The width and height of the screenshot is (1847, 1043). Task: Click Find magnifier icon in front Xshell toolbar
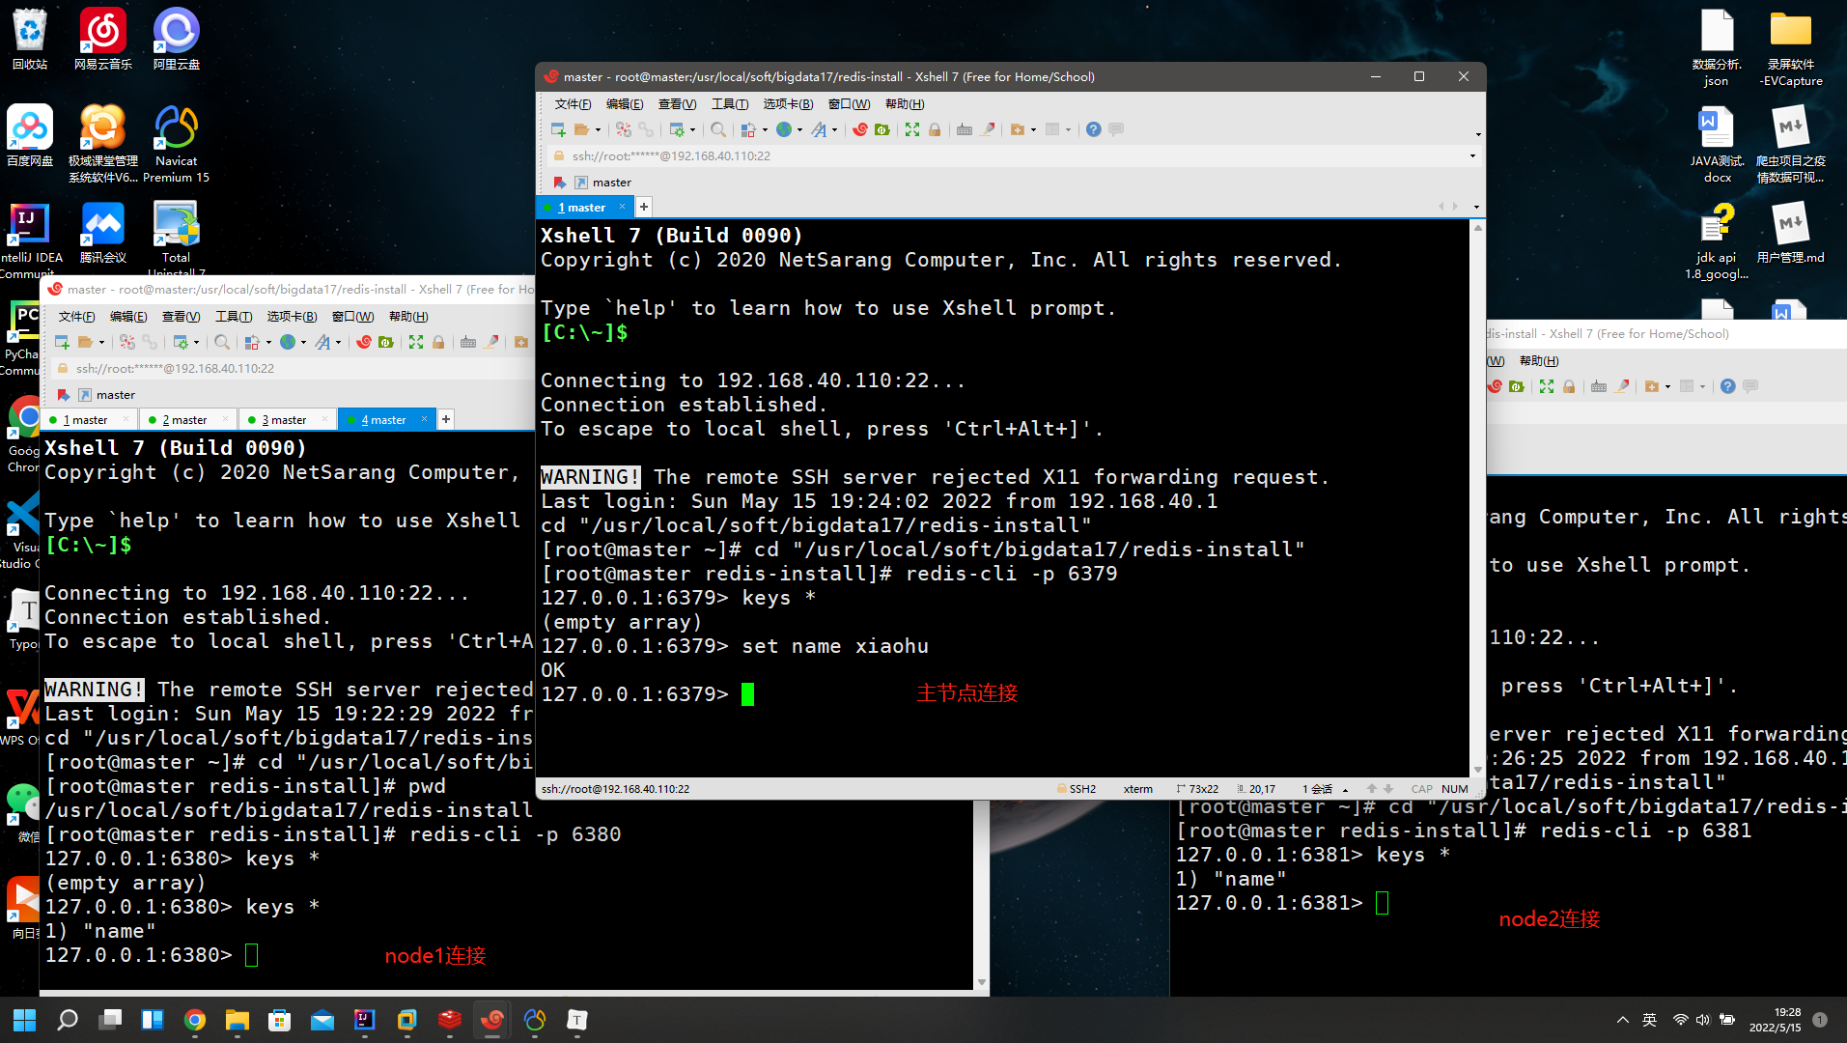[718, 129]
